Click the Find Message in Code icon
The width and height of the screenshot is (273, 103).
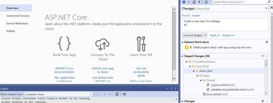(x=98, y=94)
